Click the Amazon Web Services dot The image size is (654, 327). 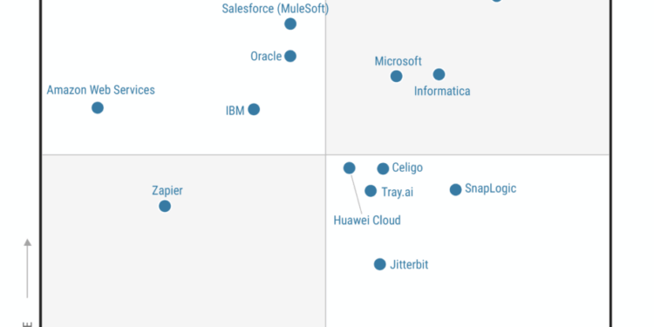tap(98, 107)
